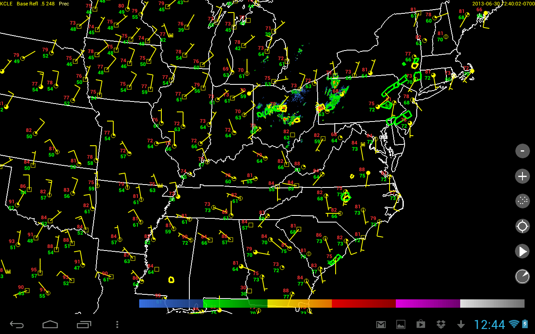Tap the Play Store notification icon
535x334 pixels.
(420, 324)
